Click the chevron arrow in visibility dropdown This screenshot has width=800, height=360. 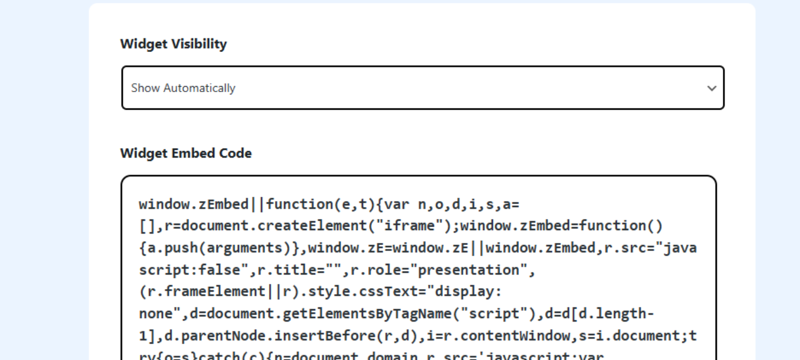pos(711,89)
